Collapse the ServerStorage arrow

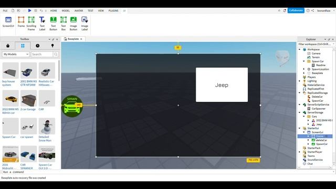[300, 112]
